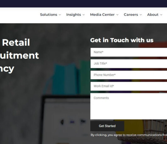The image size is (167, 144).
Task: Click into the Comments text area
Action: (x=129, y=106)
